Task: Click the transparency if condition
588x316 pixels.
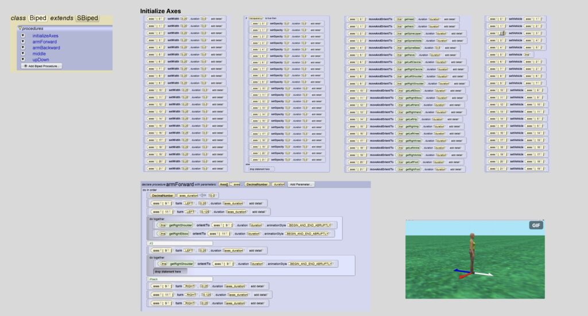Action: tap(256, 18)
